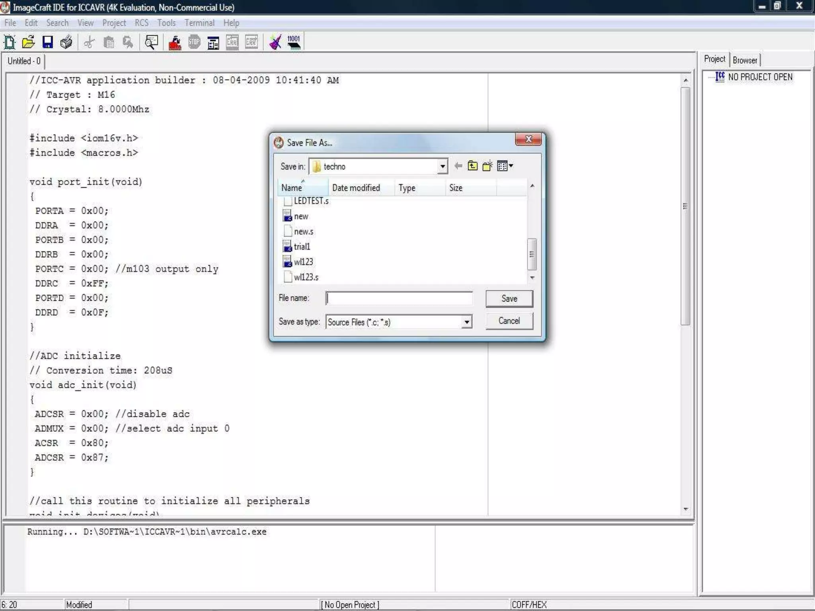Open the 11001 chip programmer icon

coord(294,42)
